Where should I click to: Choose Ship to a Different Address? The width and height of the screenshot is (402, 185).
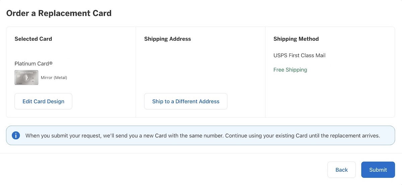coord(186,101)
